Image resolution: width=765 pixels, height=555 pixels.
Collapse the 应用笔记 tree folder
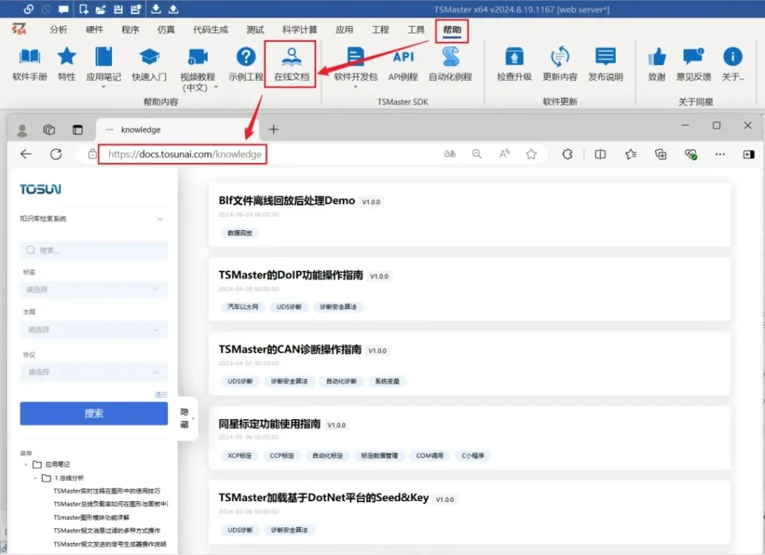[26, 465]
